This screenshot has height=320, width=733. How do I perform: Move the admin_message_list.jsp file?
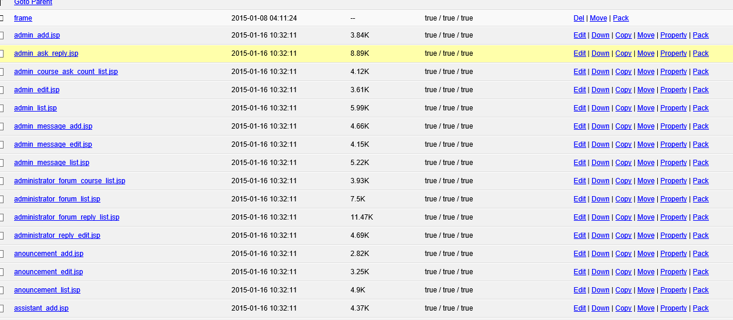(x=645, y=163)
